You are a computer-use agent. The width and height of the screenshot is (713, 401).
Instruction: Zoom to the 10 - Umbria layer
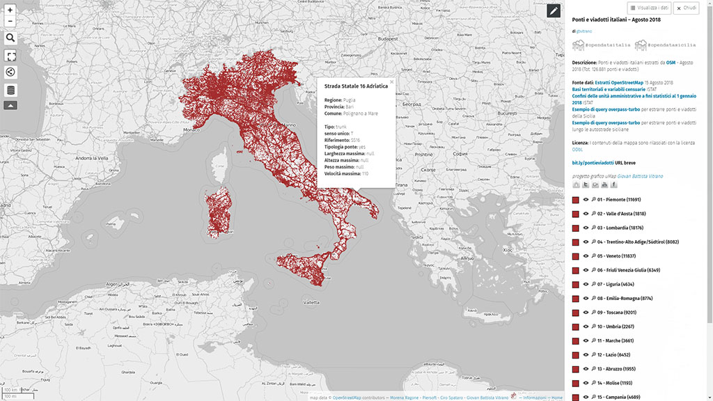pos(593,327)
